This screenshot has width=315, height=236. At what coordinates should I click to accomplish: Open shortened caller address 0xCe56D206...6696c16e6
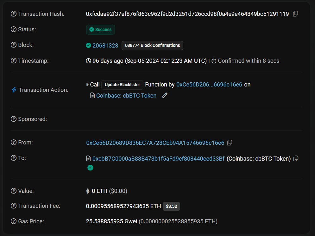point(209,85)
